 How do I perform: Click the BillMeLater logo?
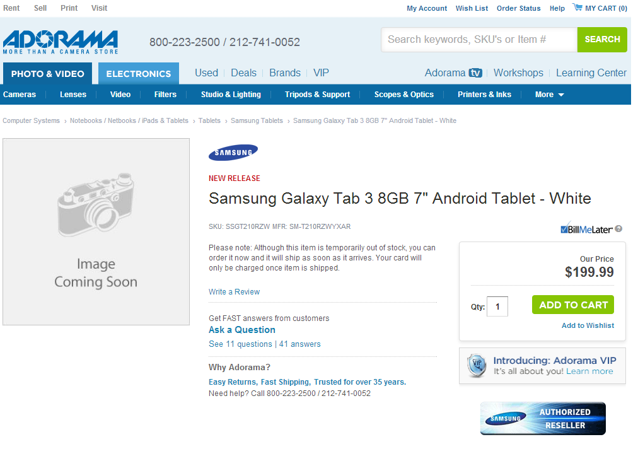[x=586, y=229]
